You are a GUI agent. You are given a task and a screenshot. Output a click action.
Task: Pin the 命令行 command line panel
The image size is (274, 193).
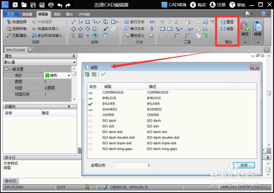tap(268, 158)
